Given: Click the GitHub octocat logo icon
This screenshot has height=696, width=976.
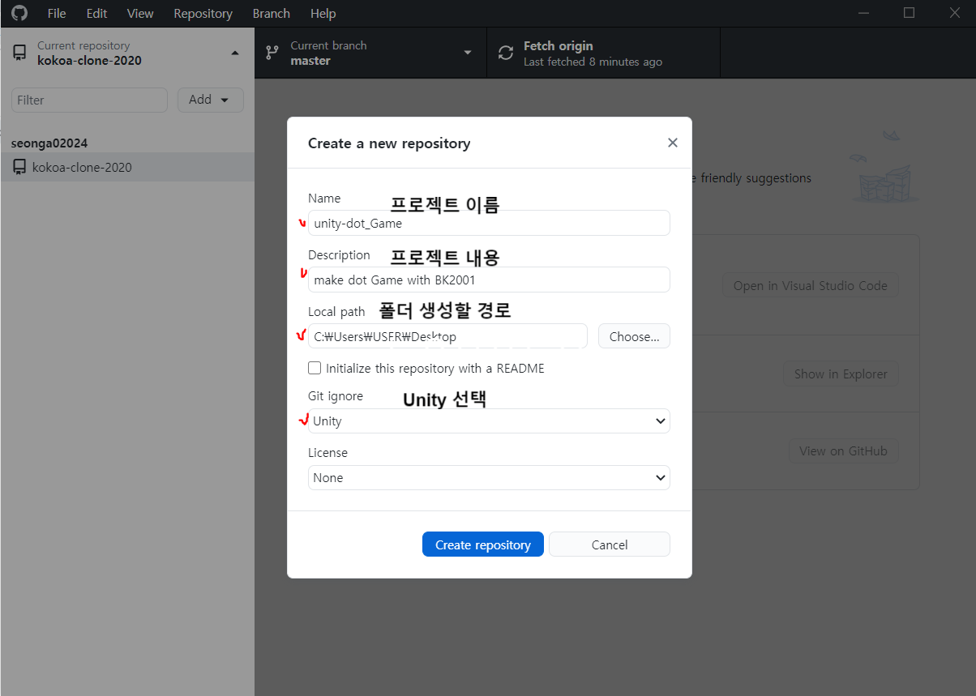Looking at the screenshot, I should 19,13.
